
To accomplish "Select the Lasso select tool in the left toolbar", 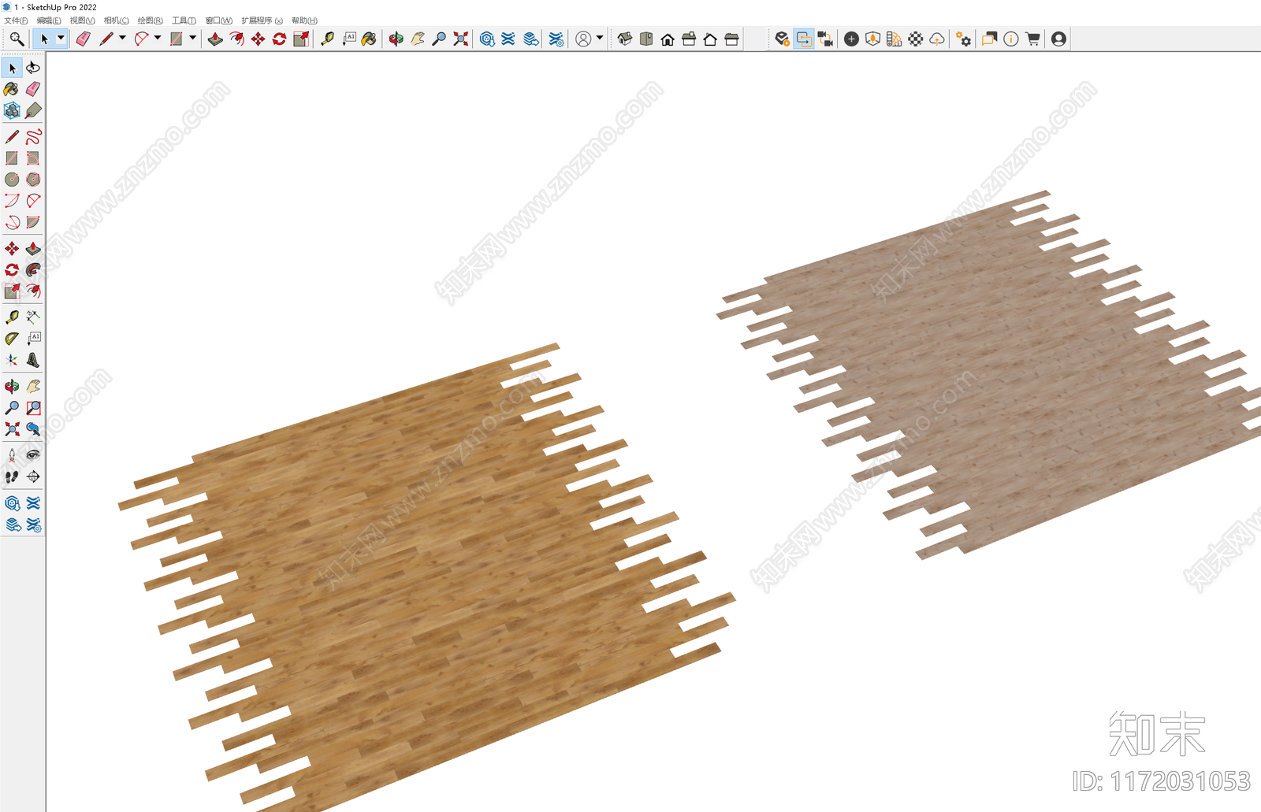I will click(33, 68).
